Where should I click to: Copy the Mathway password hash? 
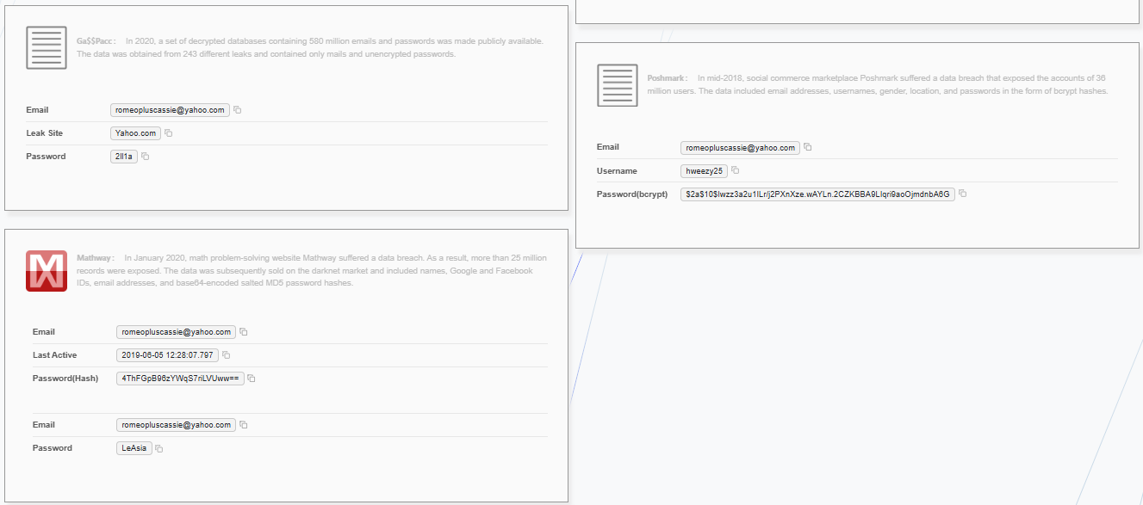tap(252, 379)
